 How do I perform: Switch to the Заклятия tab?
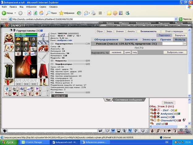pyautogui.click(x=131, y=40)
